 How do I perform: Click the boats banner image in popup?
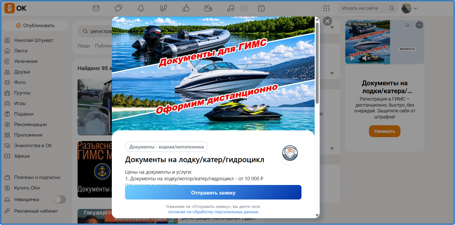tap(213, 74)
